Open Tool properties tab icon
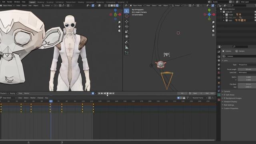Viewport: 256px width, 144px height. point(219,52)
